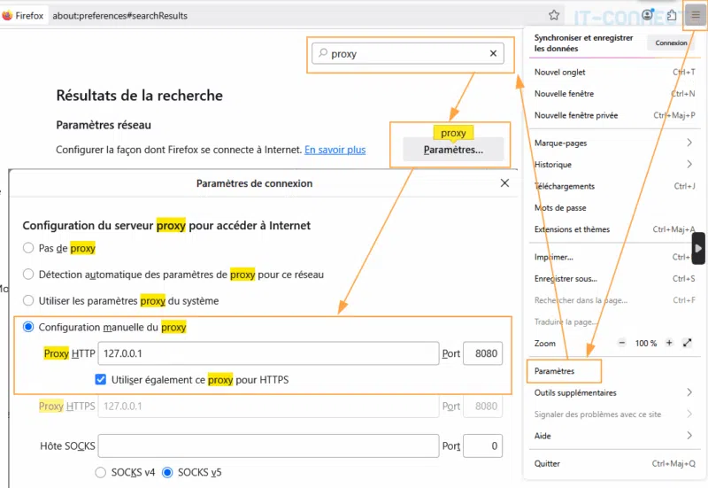
Task: Choose Rechercher dans la page
Action: [x=614, y=300]
